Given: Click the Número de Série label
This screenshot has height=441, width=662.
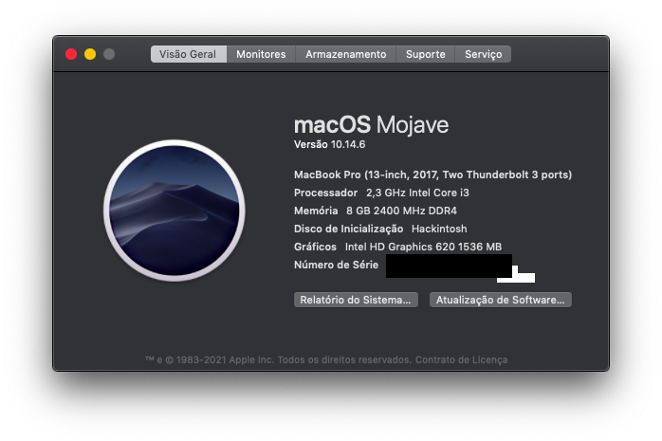Looking at the screenshot, I should coord(336,265).
